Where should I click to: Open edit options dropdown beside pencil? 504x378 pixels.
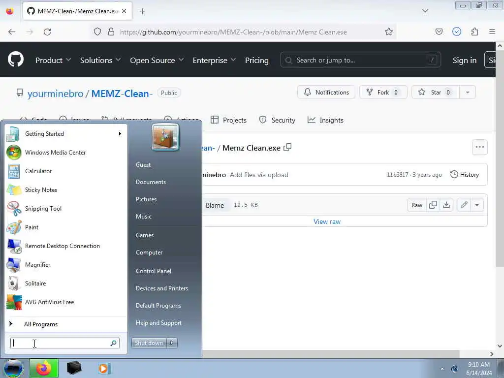[477, 205]
